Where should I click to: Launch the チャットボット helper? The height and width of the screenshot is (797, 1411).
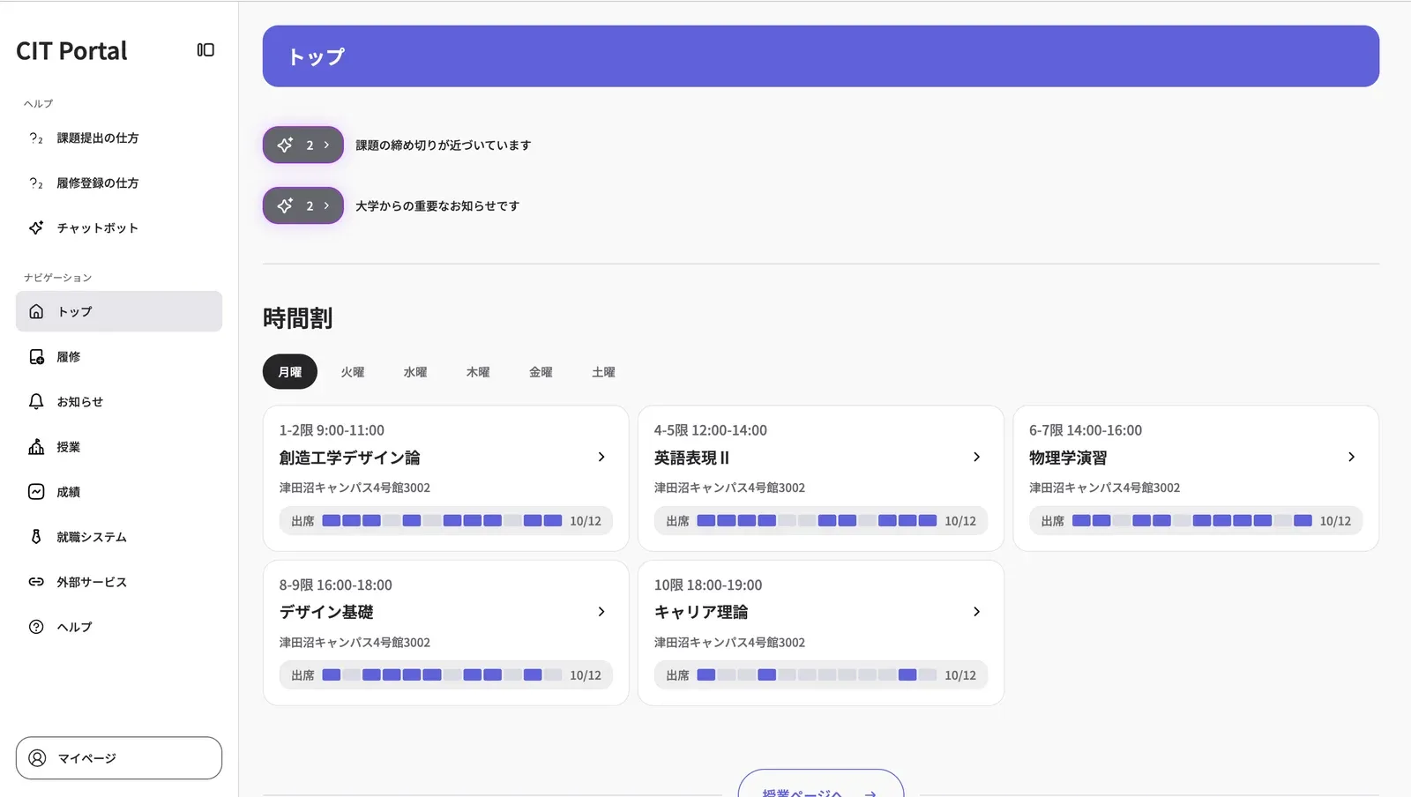click(96, 227)
